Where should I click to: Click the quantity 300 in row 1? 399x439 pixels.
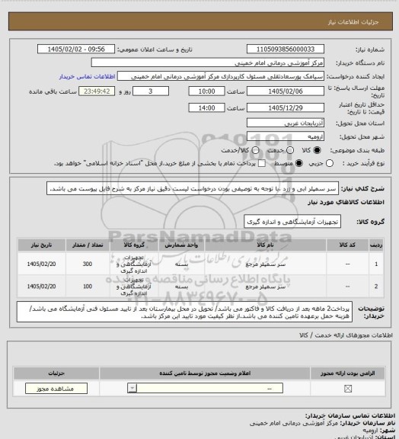pos(88,264)
